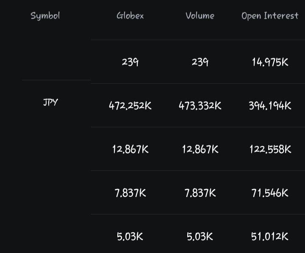This screenshot has height=253, width=305.
Task: Click the Volume column header
Action: point(200,16)
